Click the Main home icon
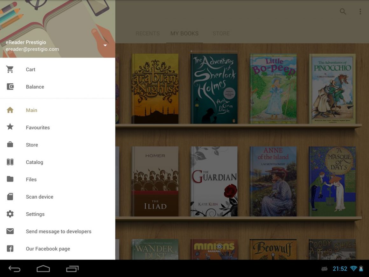Viewport: 369px width, 277px height. pos(10,110)
